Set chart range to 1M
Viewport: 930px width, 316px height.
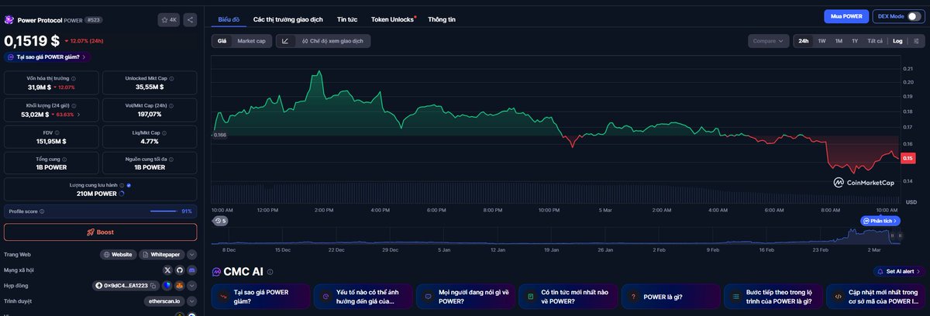[x=839, y=41]
